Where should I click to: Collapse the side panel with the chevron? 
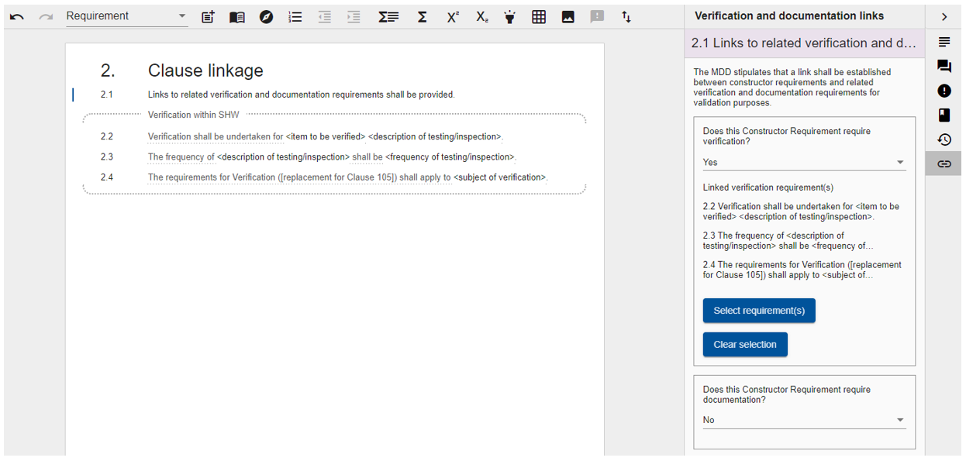(x=944, y=16)
